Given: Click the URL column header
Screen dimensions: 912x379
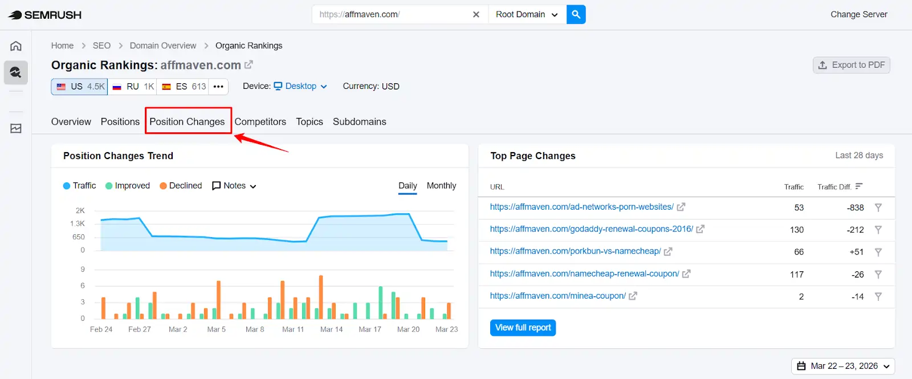Looking at the screenshot, I should tap(497, 187).
